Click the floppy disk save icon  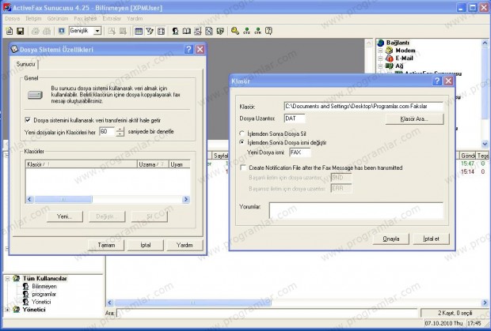point(21,31)
